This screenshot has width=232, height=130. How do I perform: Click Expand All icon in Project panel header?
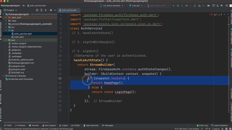[41, 10]
